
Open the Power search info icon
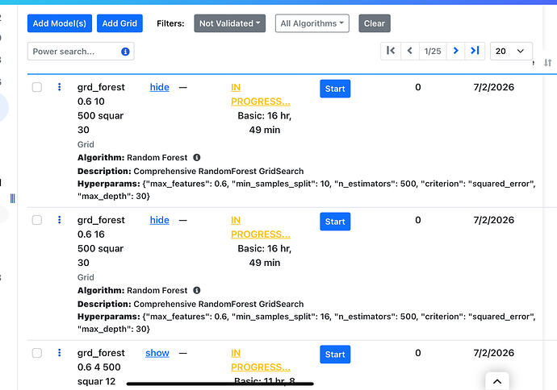(125, 52)
